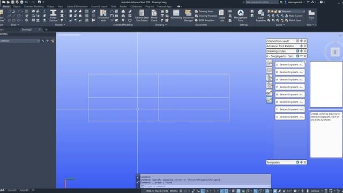The image size is (343, 193).
Task: Click the Save As icon in quick access toolbar
Action: (x=17, y=2)
